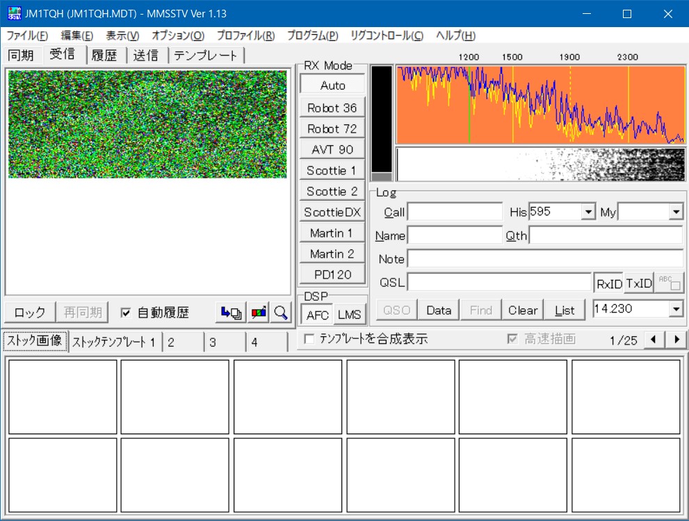Screen dimensions: 689x521
Task: Click the waterfall display
Action: pos(540,164)
